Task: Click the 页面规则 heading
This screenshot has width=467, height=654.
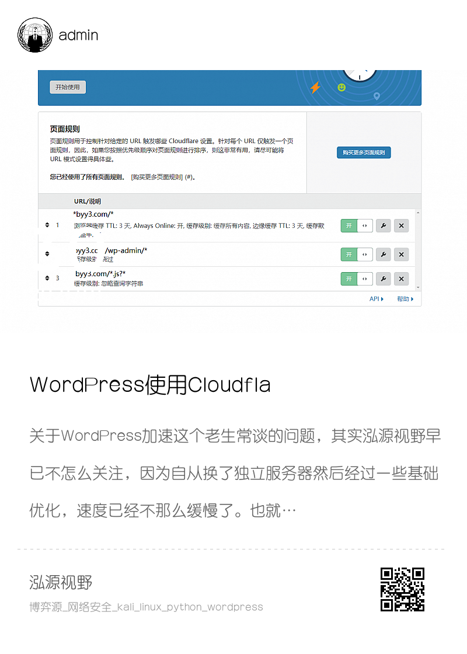Action: 65,129
